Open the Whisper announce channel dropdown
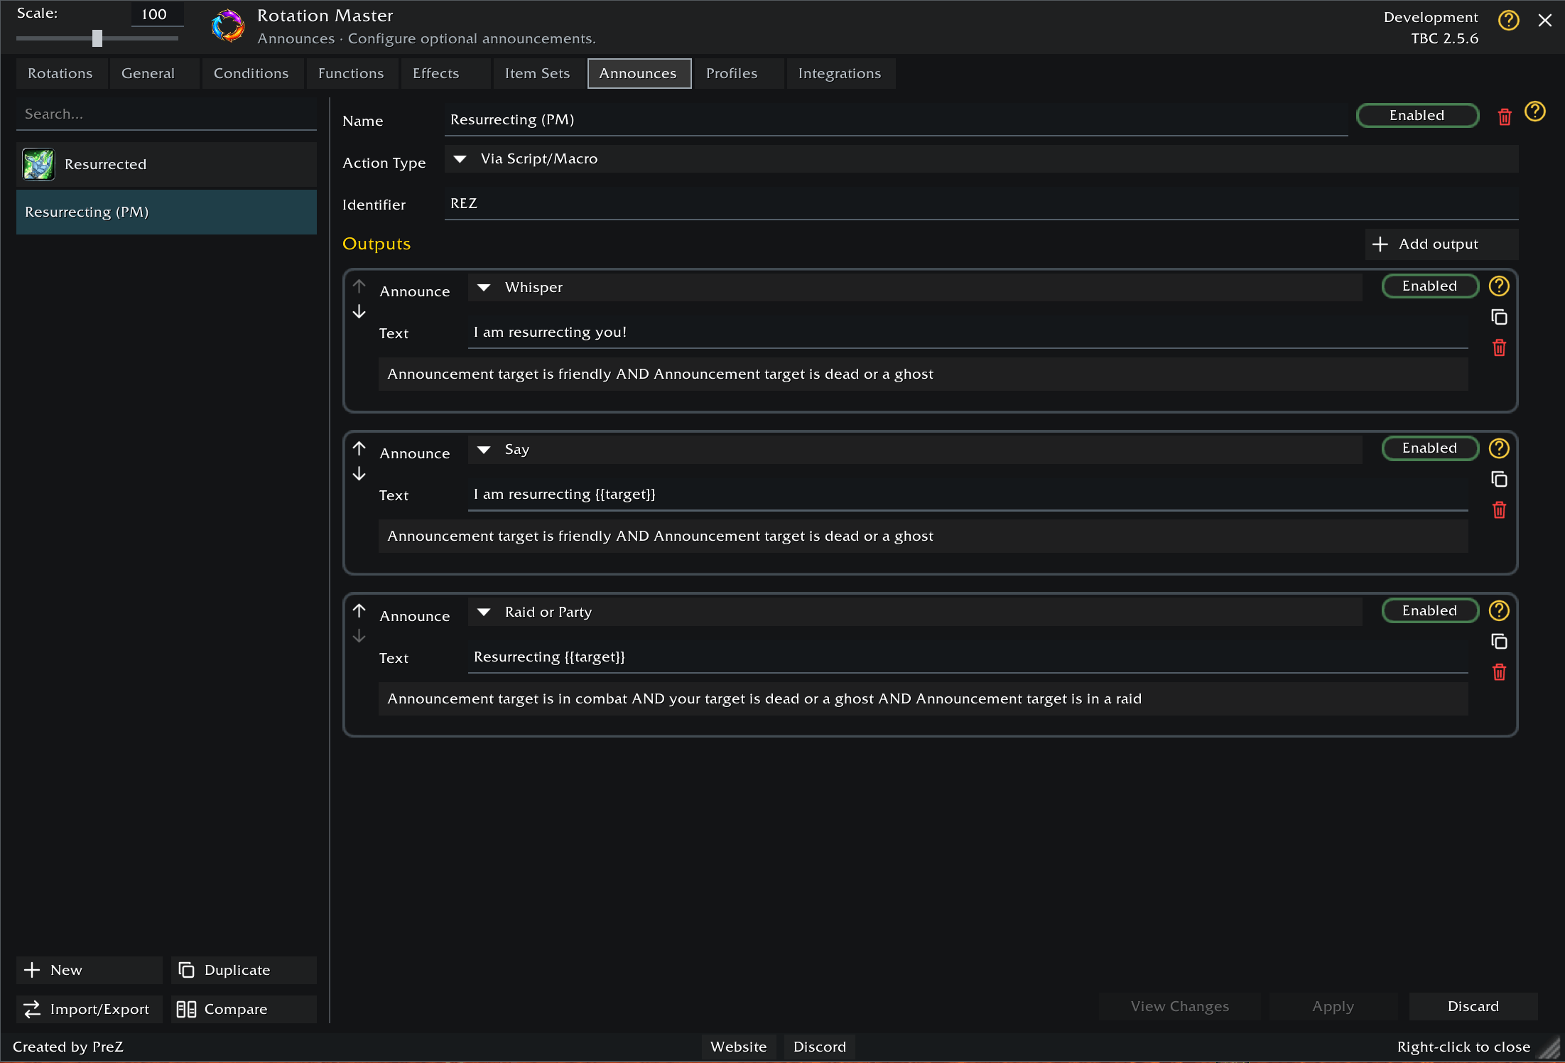Screen dimensions: 1565x1063 [915, 288]
